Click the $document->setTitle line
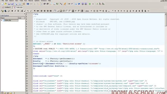 coord(50,66)
